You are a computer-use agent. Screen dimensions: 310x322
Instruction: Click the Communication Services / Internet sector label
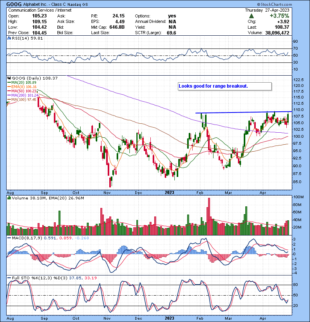tap(40, 10)
